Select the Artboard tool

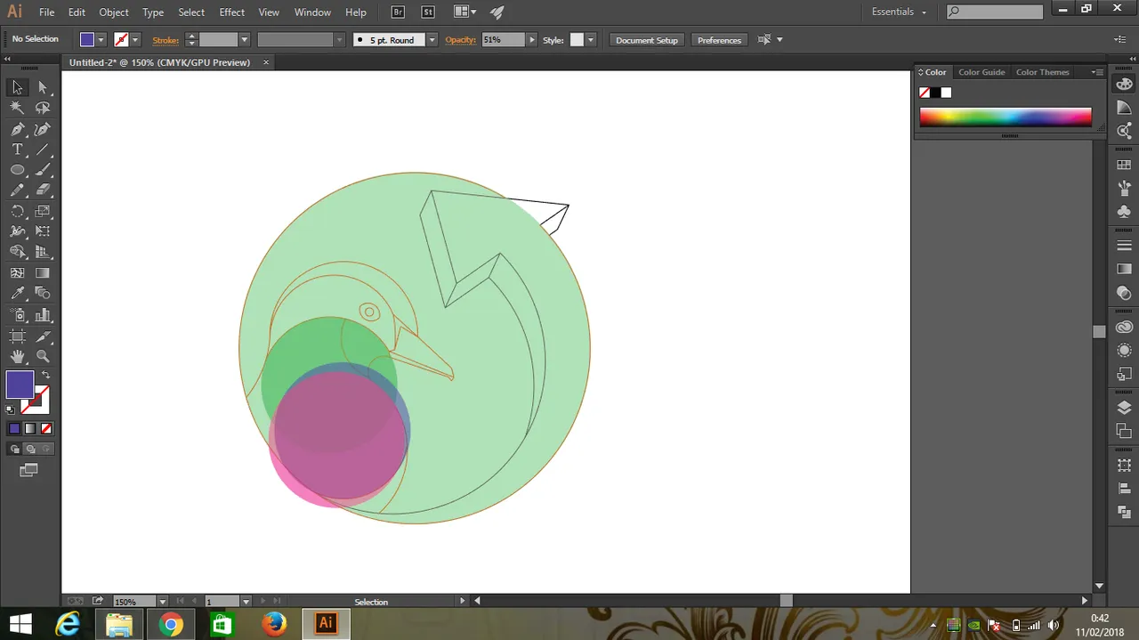(17, 336)
